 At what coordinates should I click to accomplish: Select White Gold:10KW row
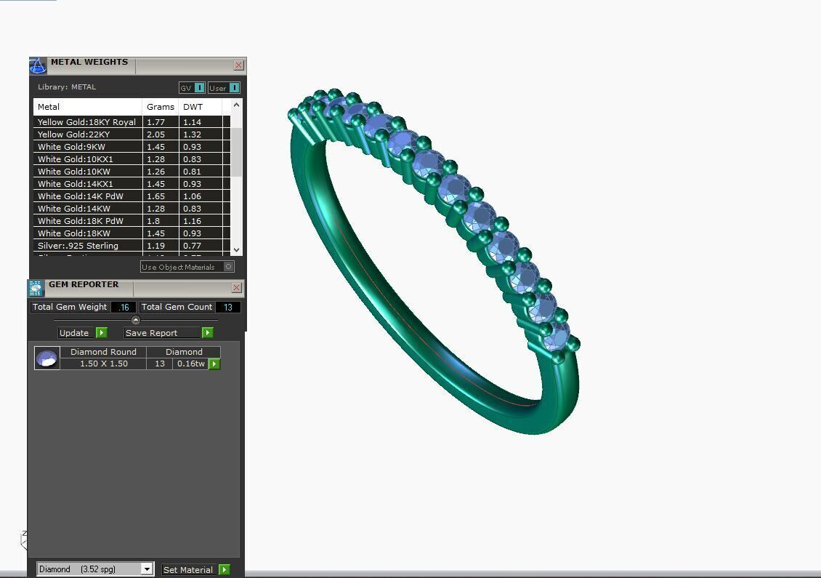[132, 172]
